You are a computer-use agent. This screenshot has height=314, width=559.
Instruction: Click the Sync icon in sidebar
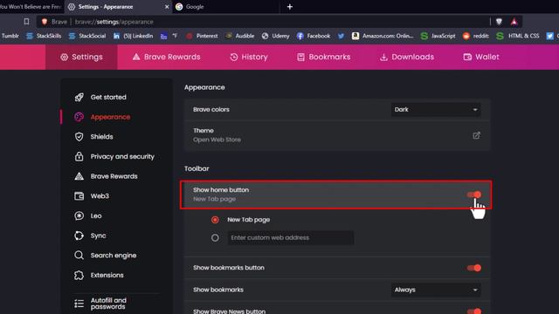pos(79,235)
